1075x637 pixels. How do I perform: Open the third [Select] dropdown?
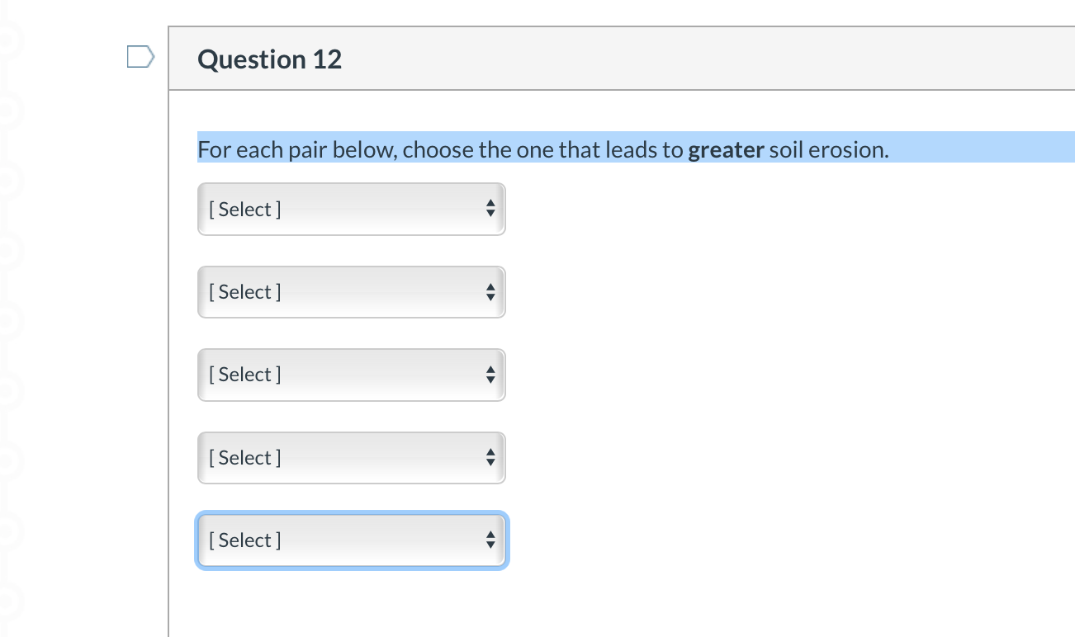351,375
